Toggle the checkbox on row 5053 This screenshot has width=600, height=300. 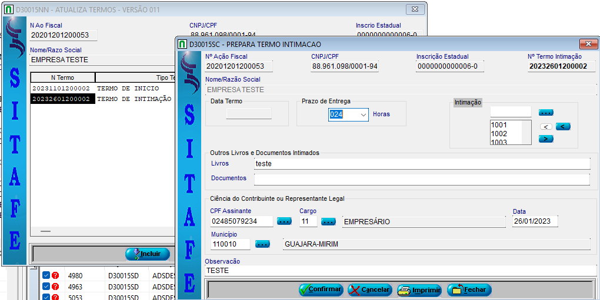tap(46, 297)
